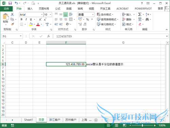Undo the last action
Screen dimensions: 170x128
tap(16, 3)
